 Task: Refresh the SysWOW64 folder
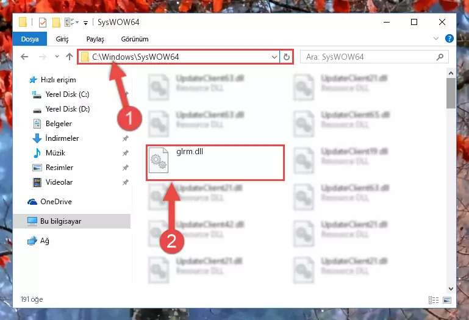tap(286, 57)
